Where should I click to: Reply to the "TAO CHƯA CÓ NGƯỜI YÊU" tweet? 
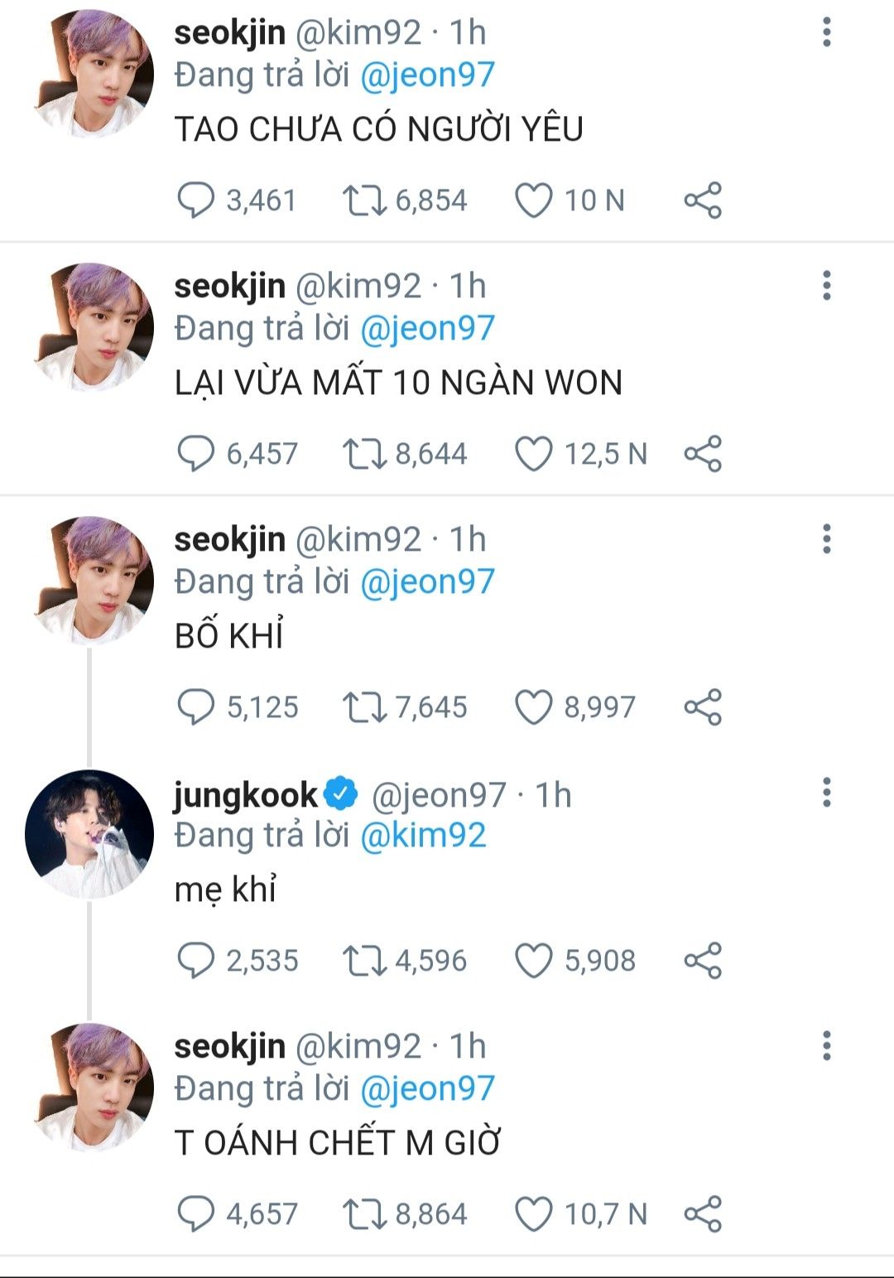(x=196, y=200)
